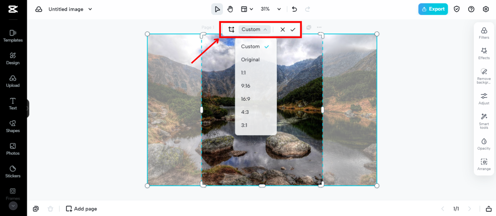Cancel the crop with the X button
Screen dimensions: 496x216
point(282,29)
